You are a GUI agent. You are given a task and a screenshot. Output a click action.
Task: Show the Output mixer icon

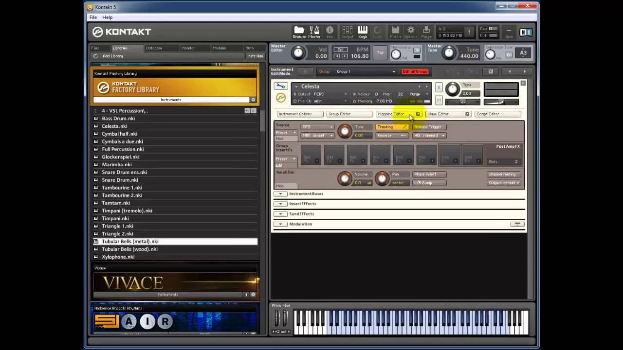348,32
